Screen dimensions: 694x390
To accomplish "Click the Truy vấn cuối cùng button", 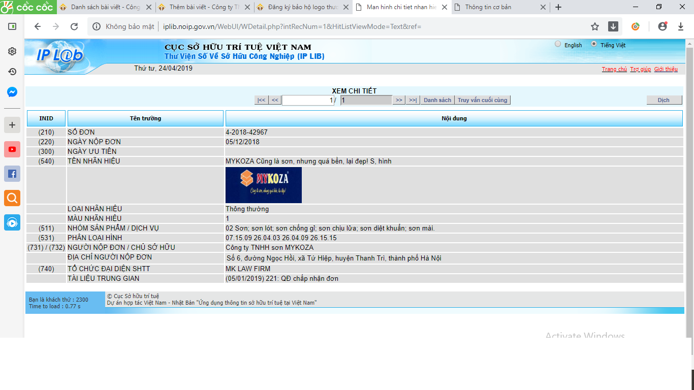I will (483, 100).
